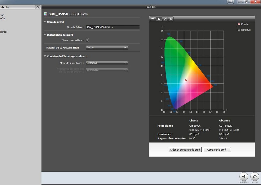Click the Point blanc row label
This screenshot has width=261, height=185.
[x=165, y=126]
